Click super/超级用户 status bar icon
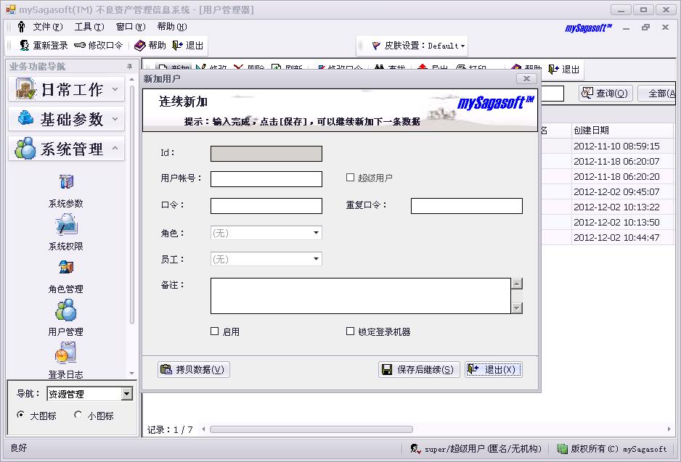The height and width of the screenshot is (462, 681). click(x=415, y=448)
